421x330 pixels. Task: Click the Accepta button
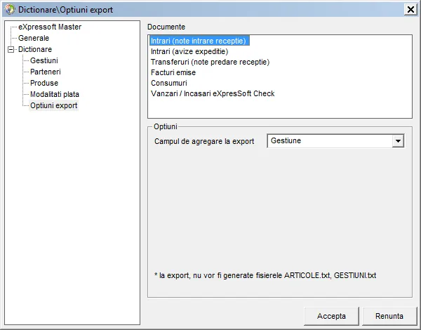coord(331,316)
